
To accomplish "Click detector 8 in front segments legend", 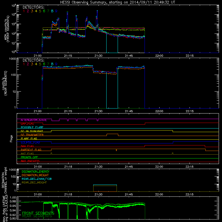I will tap(52, 11).
